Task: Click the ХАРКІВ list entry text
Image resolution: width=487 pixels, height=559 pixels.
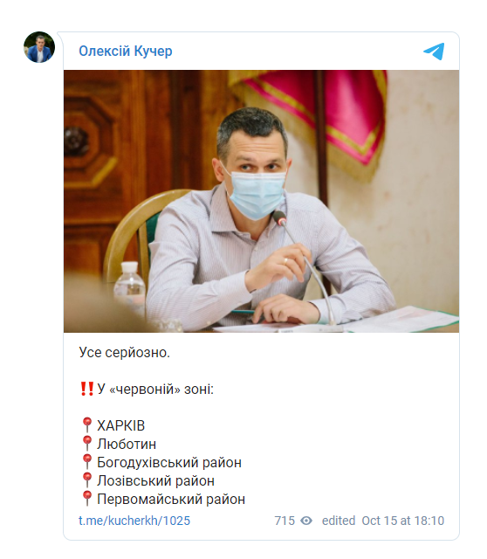Action: (x=120, y=425)
